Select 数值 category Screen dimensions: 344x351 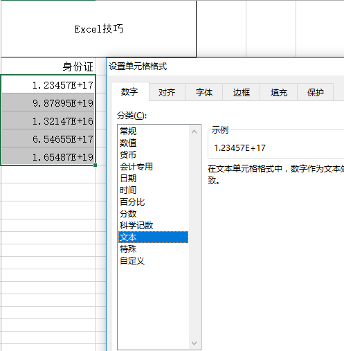coord(153,143)
